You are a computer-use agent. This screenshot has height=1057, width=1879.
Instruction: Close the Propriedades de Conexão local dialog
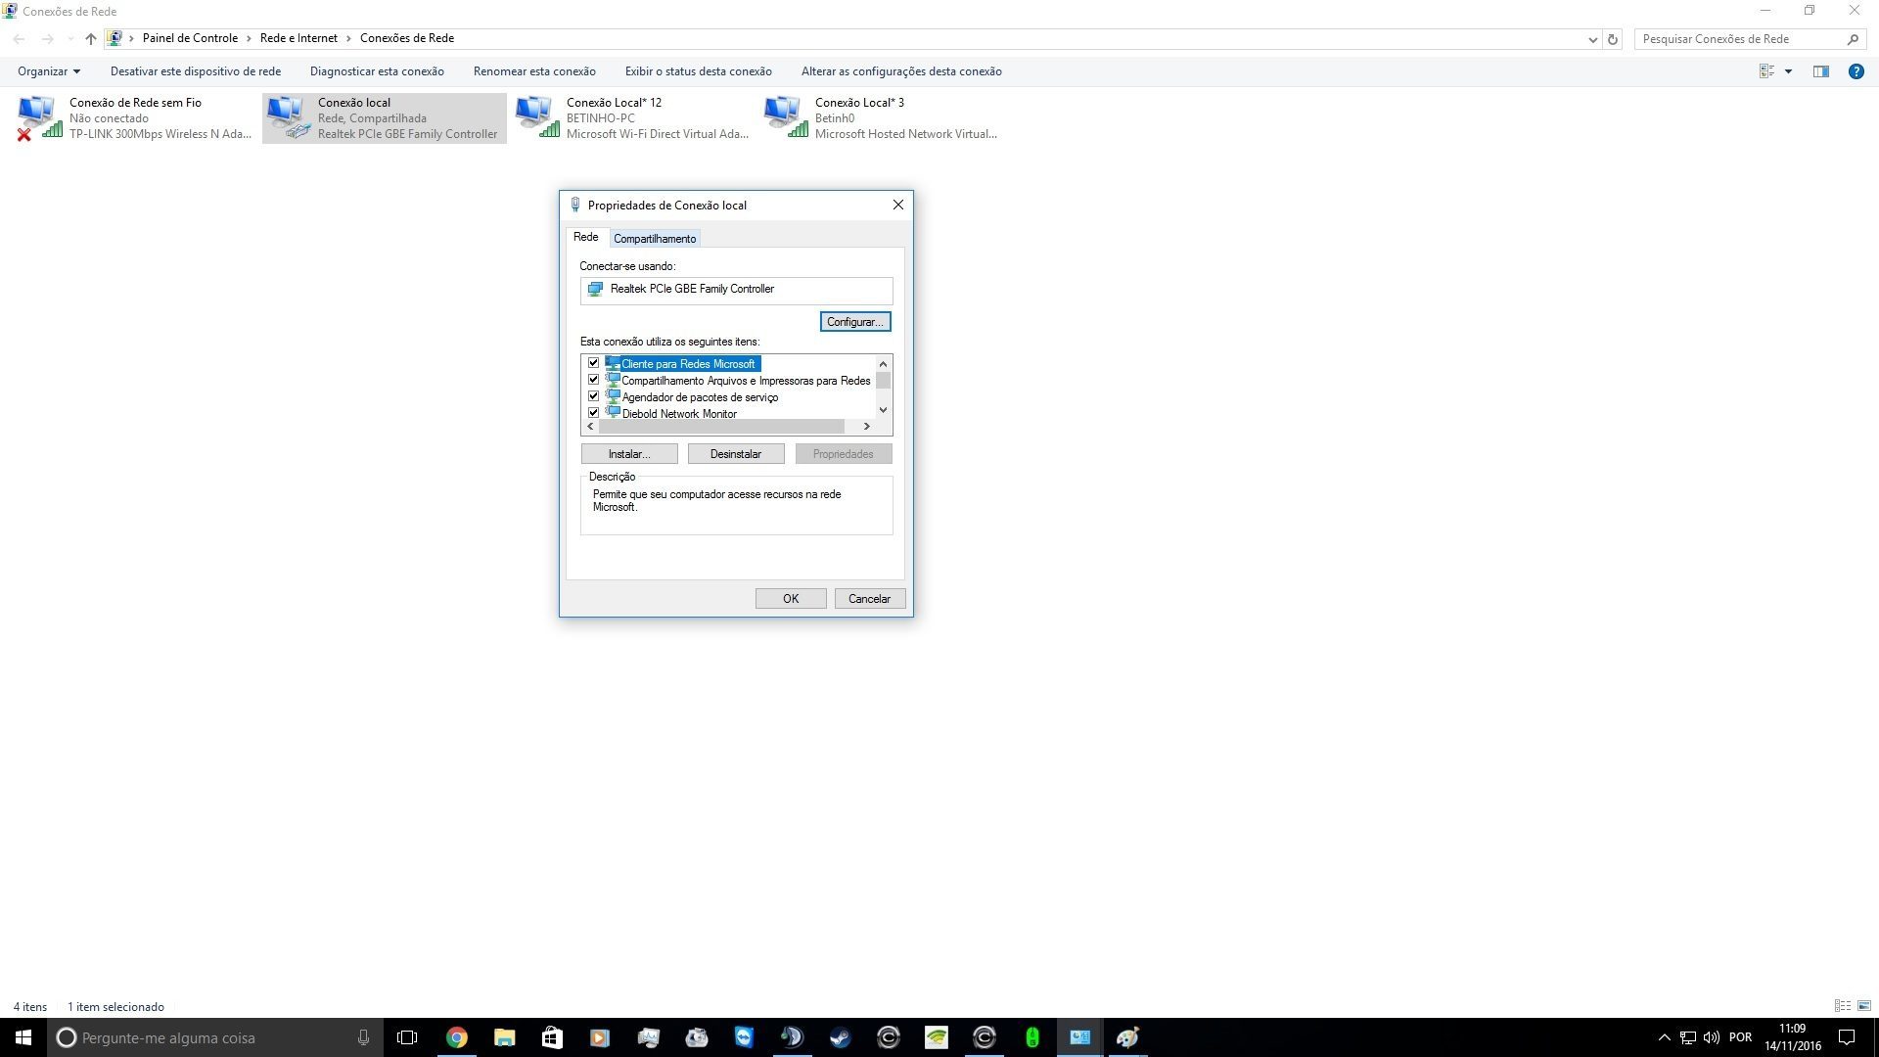(897, 205)
